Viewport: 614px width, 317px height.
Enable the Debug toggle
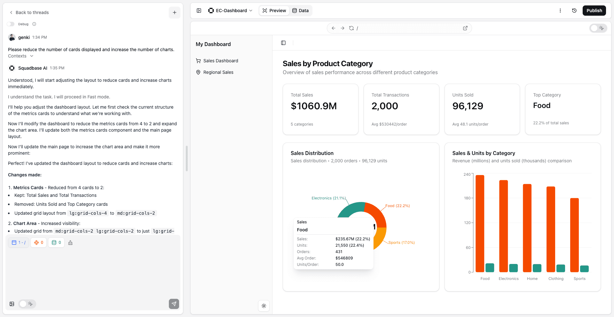11,24
